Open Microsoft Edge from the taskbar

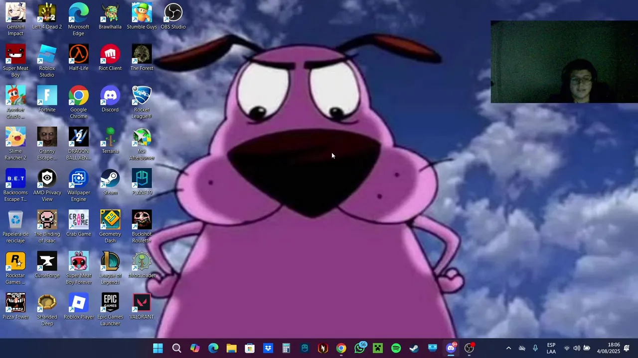pos(213,348)
